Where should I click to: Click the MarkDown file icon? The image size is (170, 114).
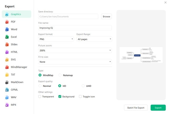pyautogui.click(x=7, y=82)
